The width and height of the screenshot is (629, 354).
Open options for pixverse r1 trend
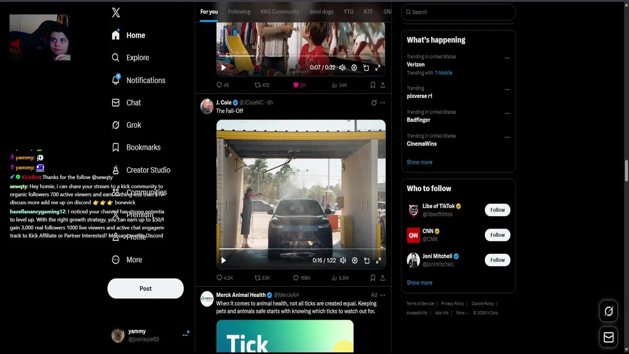pos(507,89)
